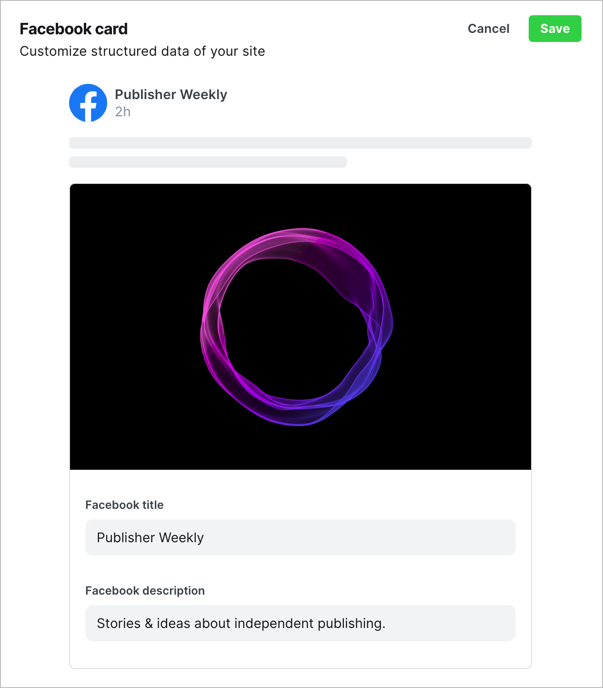Click the 2h post timestamp
This screenshot has height=688, width=603.
click(123, 111)
